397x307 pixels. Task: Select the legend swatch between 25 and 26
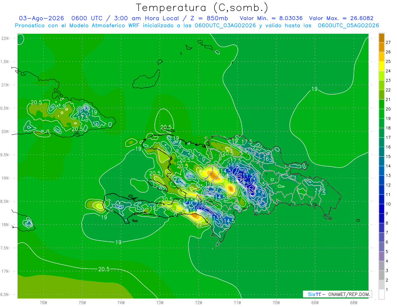[x=381, y=57]
